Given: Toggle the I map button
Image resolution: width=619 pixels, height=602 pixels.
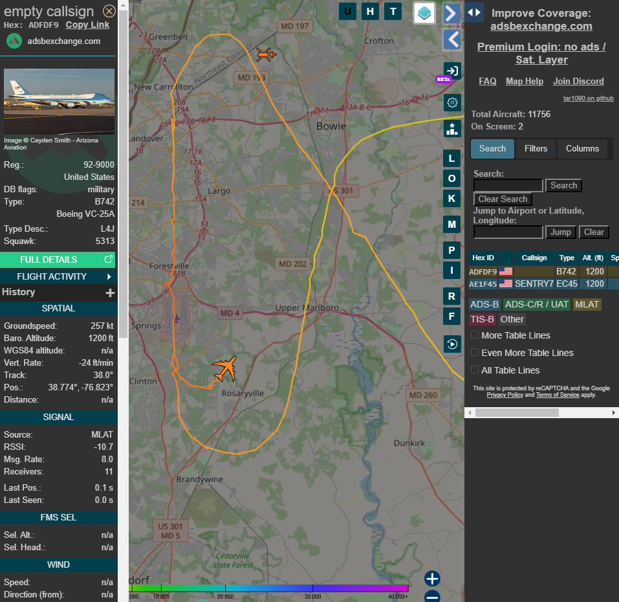Looking at the screenshot, I should [x=451, y=271].
